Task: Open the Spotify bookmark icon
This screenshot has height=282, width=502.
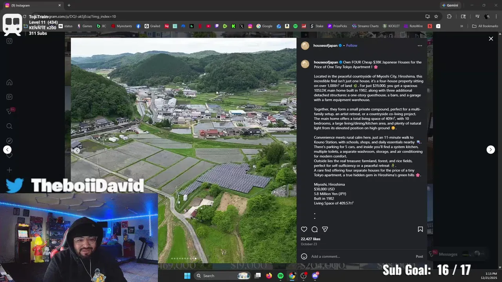Action: pyautogui.click(x=295, y=26)
